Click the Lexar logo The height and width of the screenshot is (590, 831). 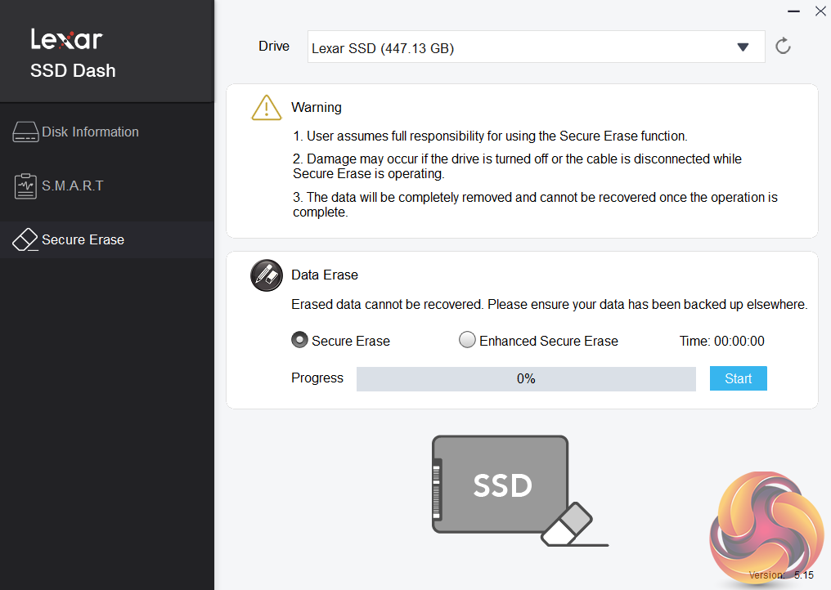coord(66,39)
